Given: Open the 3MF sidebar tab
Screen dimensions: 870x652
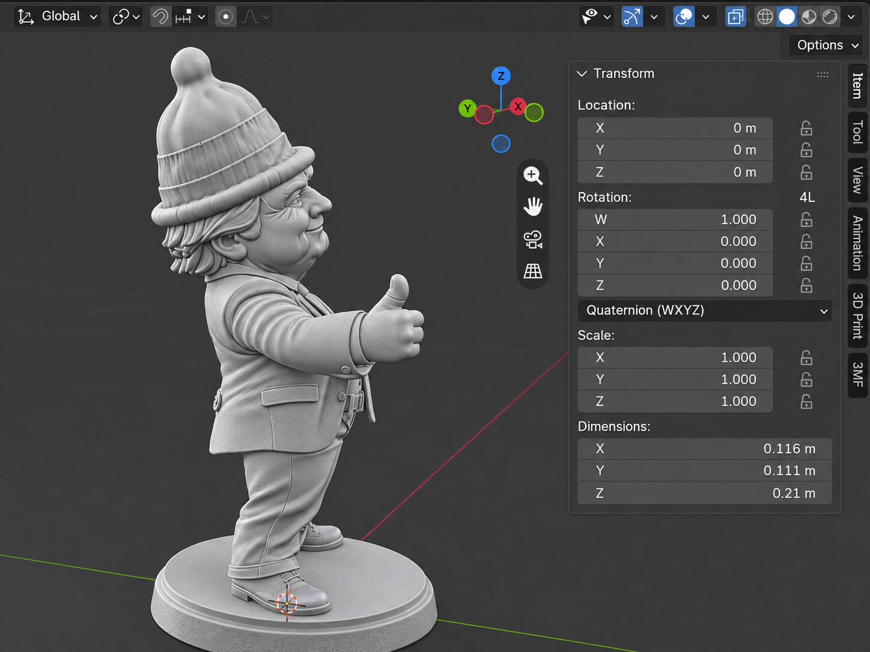Looking at the screenshot, I should tap(857, 375).
